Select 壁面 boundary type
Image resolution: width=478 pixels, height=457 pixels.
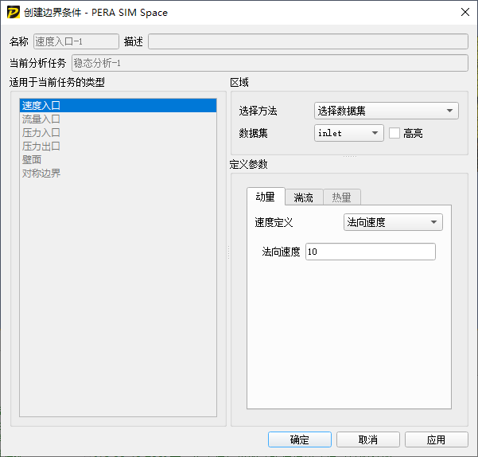(x=118, y=159)
